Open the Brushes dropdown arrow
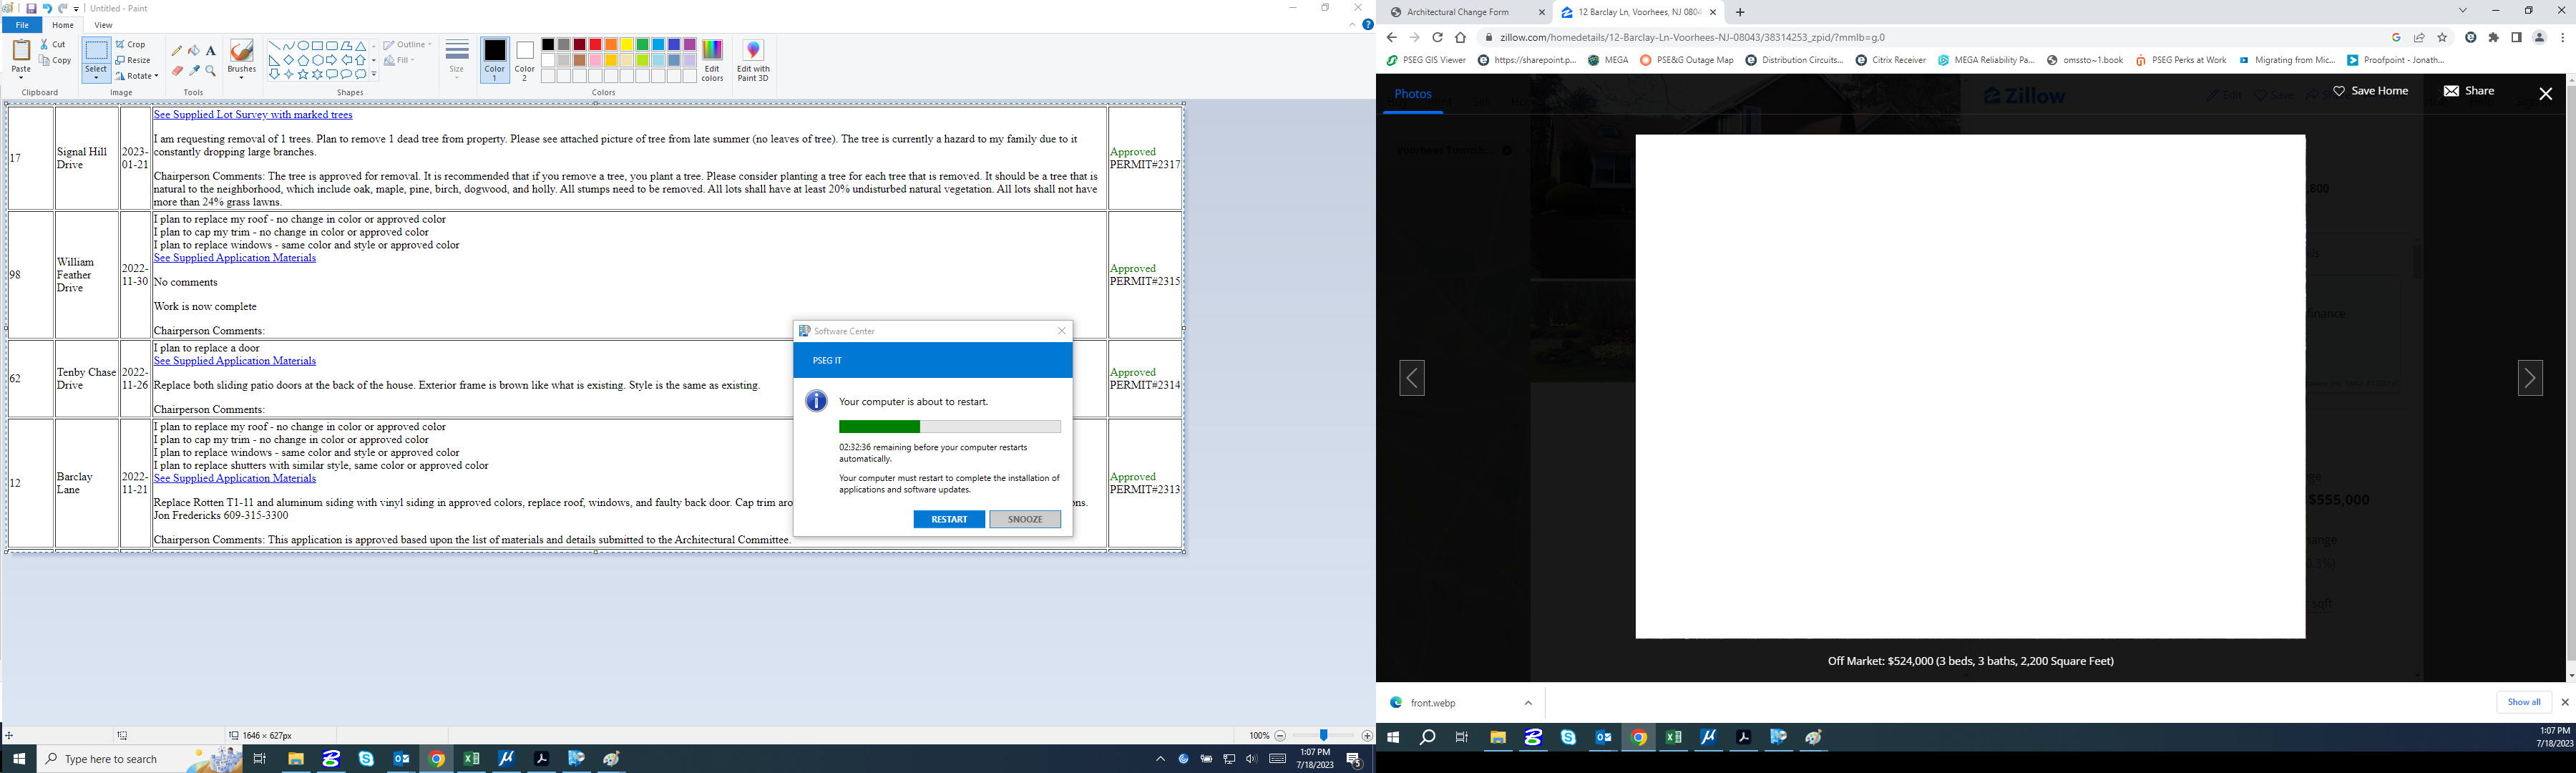The width and height of the screenshot is (2576, 773). pyautogui.click(x=241, y=77)
